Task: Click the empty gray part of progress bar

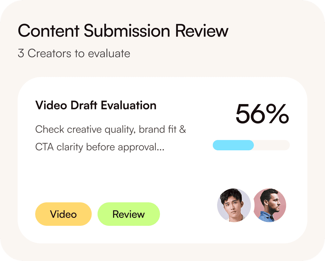Action: coord(272,145)
